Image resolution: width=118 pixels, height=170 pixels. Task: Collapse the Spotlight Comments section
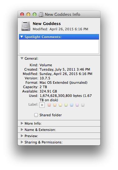coord(22,37)
